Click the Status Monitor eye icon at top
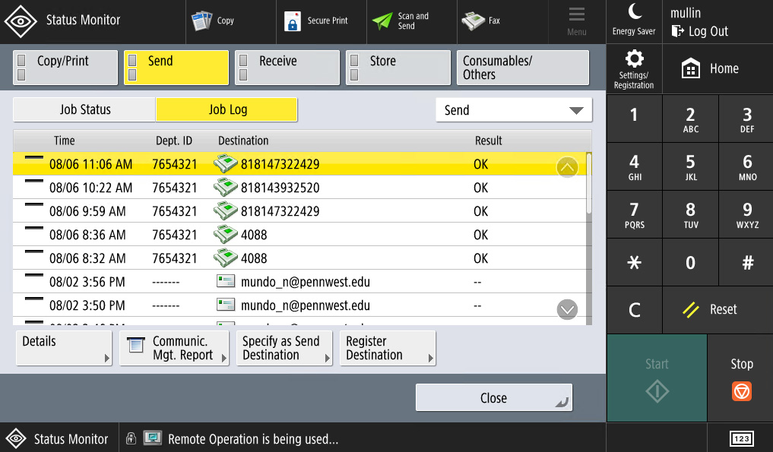This screenshot has height=452, width=773. click(x=21, y=21)
